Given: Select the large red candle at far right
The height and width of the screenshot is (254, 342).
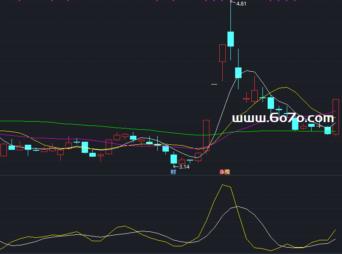Looking at the screenshot, I should 336,117.
